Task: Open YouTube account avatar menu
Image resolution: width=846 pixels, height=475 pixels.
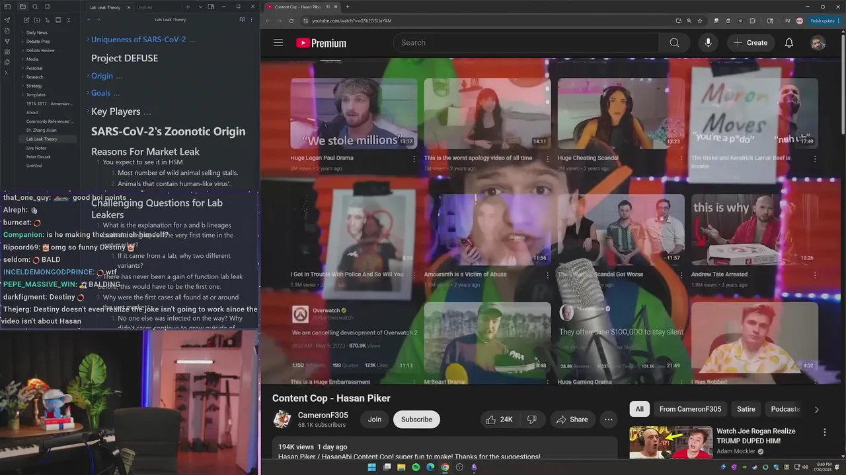Action: [818, 43]
